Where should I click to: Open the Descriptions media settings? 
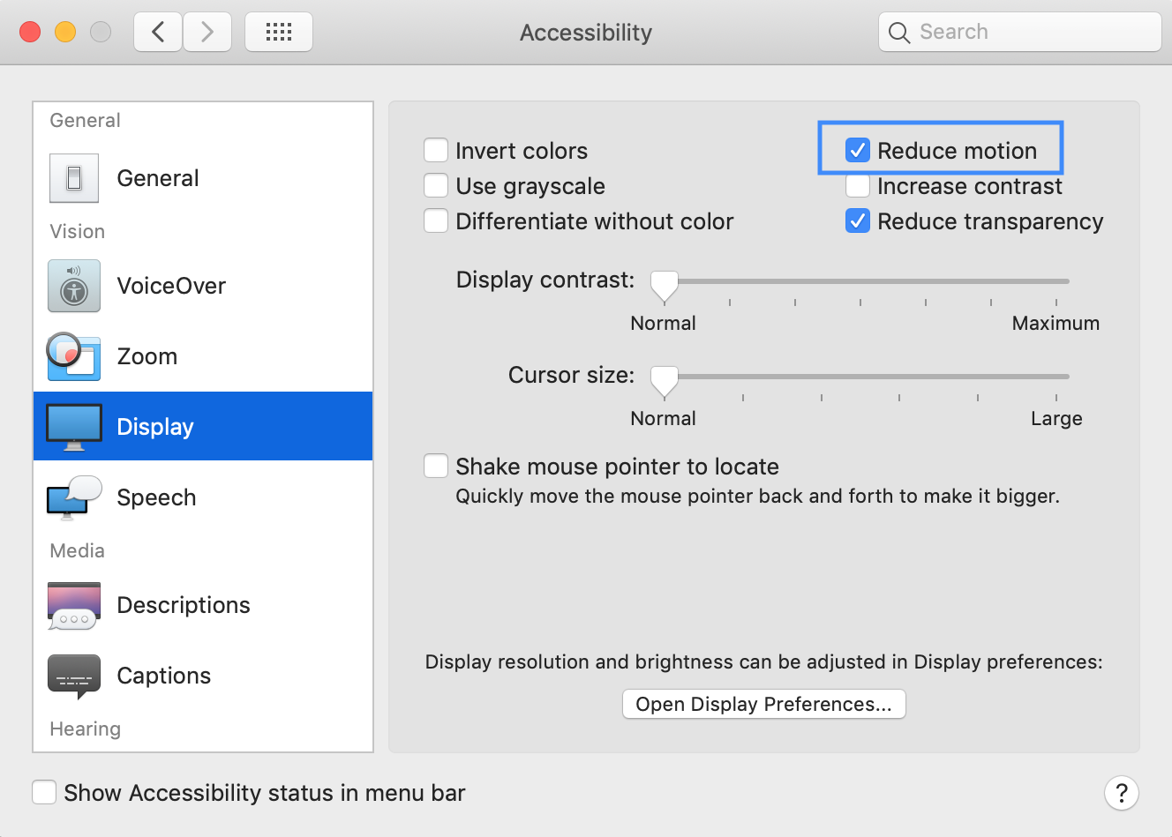(x=203, y=605)
